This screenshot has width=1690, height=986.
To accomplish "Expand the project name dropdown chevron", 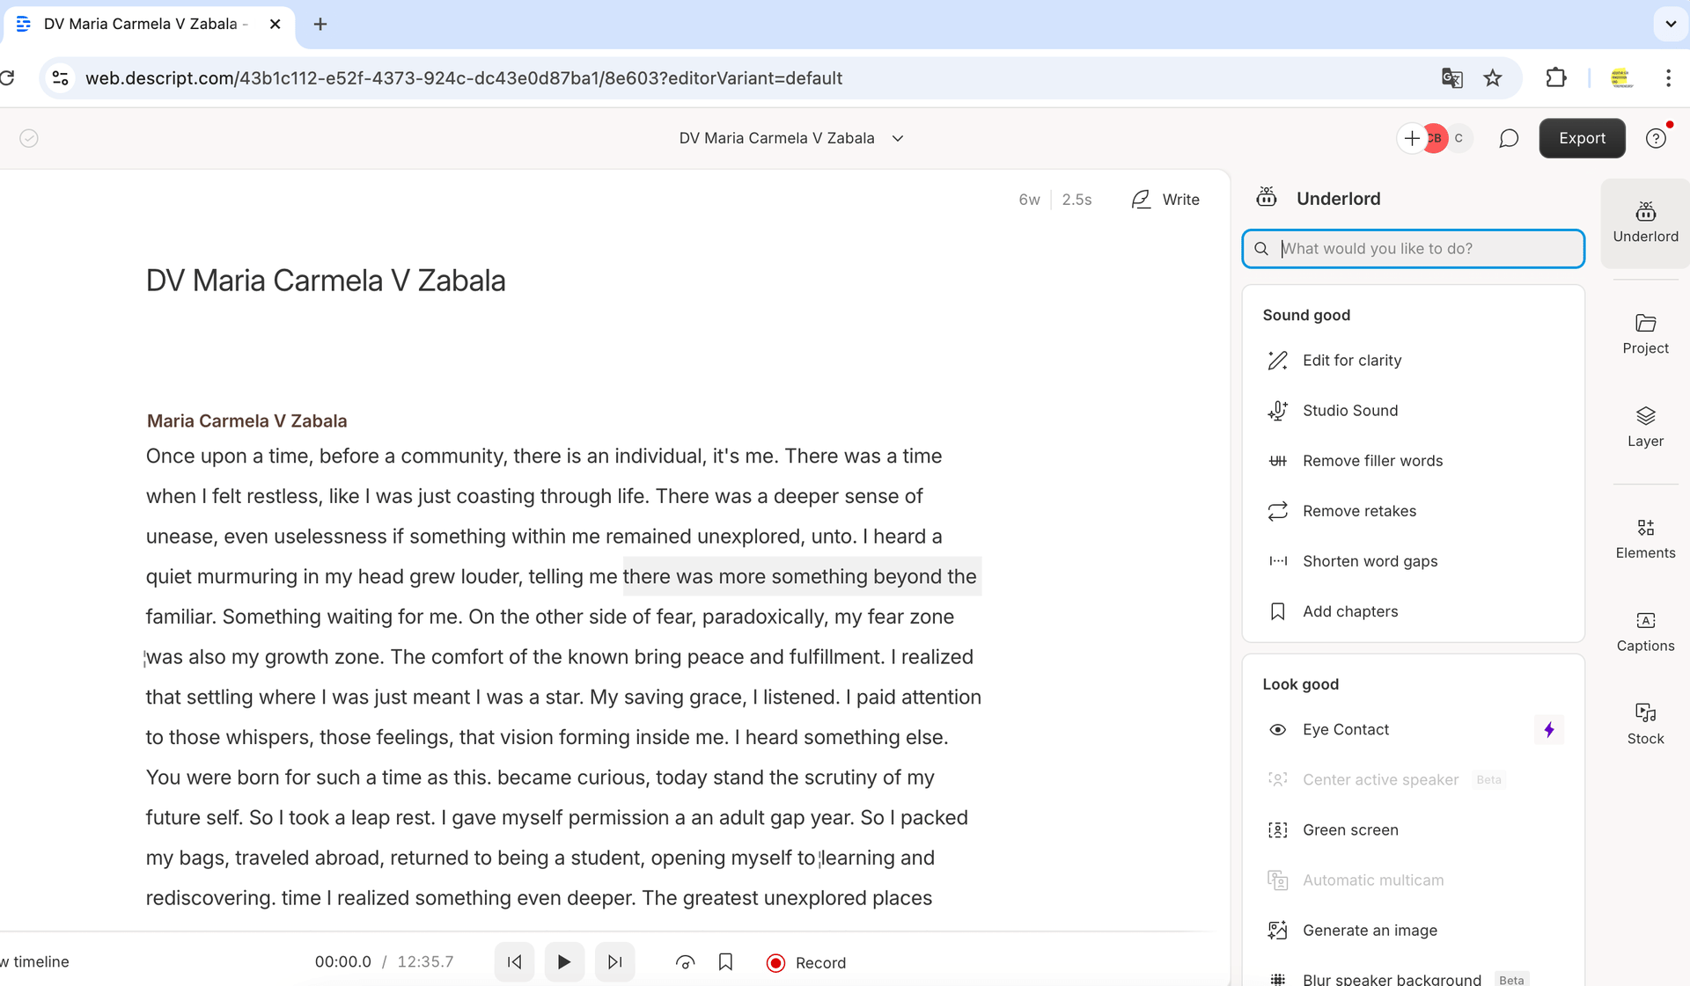I will 898,138.
